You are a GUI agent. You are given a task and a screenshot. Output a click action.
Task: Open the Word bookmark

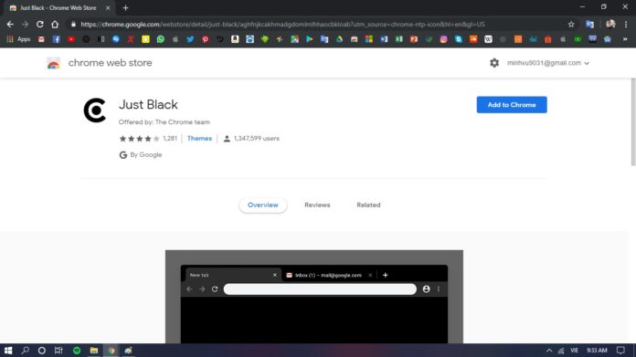[384, 39]
